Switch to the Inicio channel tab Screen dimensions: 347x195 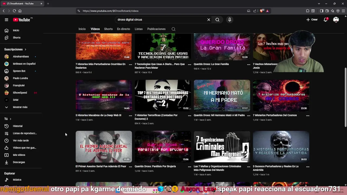click(82, 29)
